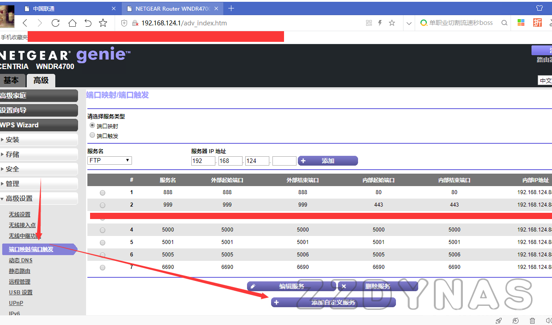Screen dimensions: 552x325
Task: Reload the router page
Action: (56, 23)
